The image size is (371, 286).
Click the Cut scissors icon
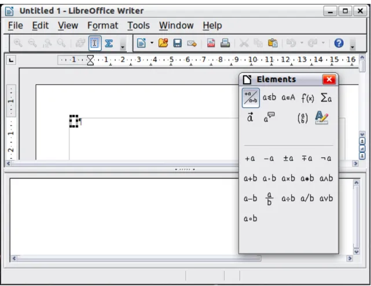[244, 43]
